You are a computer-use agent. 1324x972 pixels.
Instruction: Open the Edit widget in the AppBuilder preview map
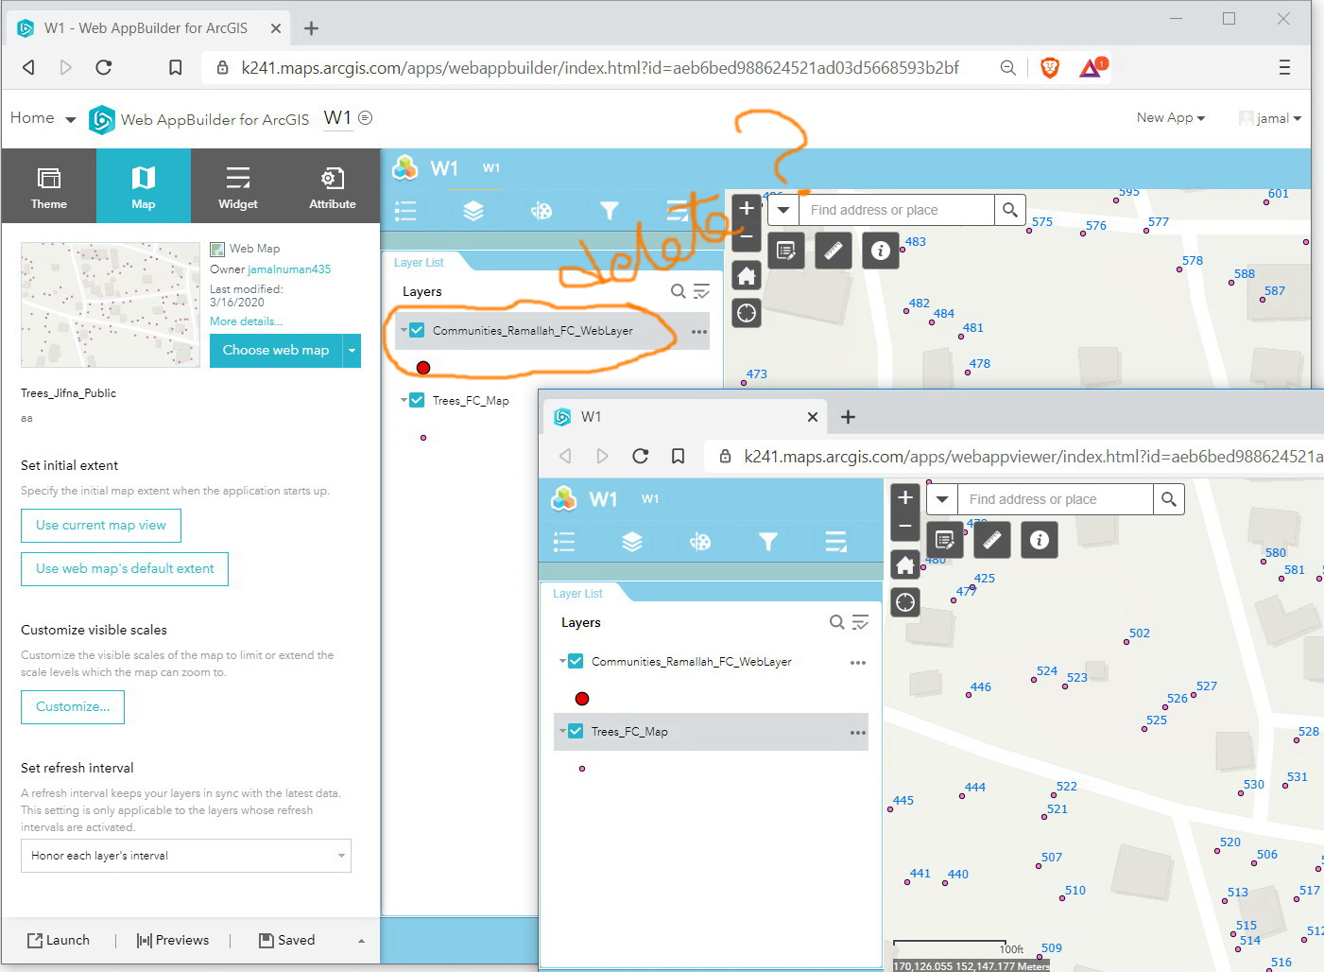(785, 251)
